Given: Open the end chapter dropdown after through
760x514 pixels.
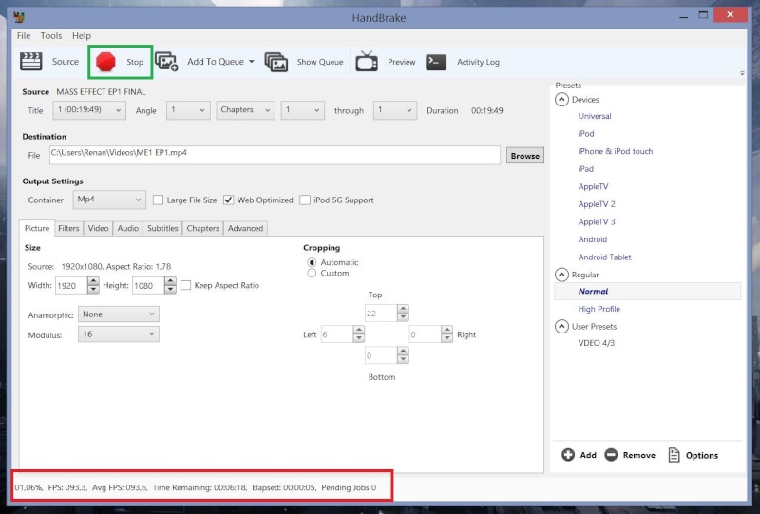Looking at the screenshot, I should point(394,110).
